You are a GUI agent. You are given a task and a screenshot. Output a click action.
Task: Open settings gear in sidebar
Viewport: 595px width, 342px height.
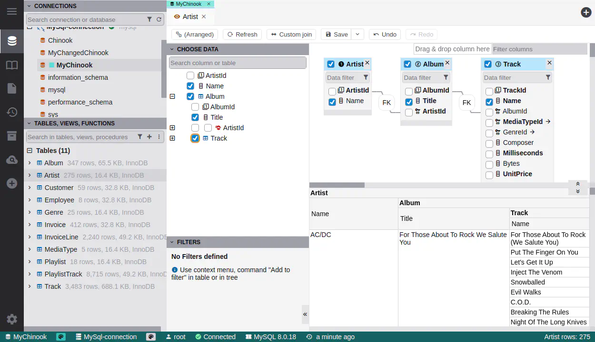(12, 319)
